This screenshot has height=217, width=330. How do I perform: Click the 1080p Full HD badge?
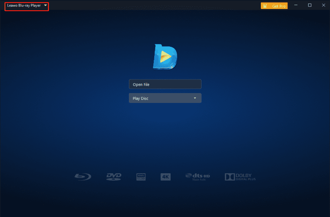pyautogui.click(x=141, y=177)
